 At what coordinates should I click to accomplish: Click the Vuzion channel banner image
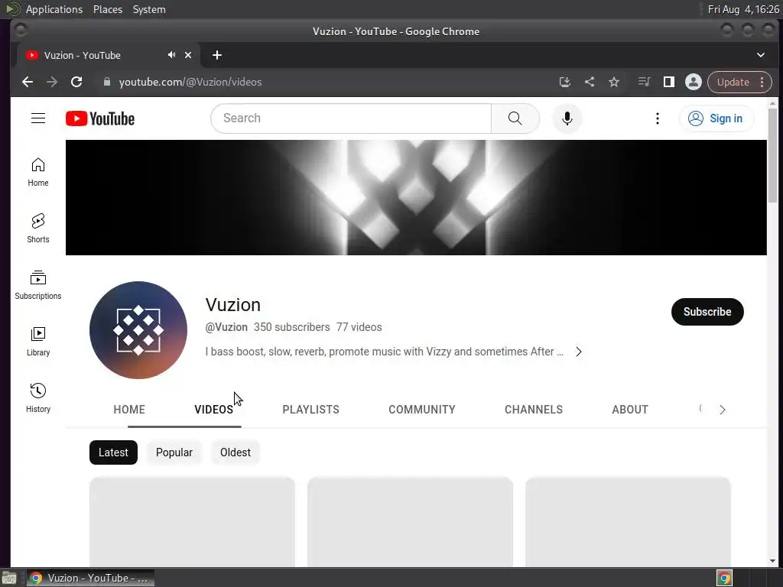pos(416,197)
